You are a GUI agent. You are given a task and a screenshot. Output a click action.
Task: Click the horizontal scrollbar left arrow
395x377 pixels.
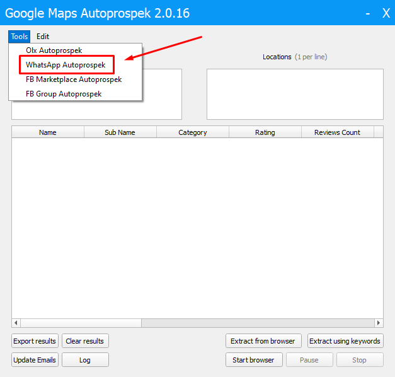(16, 323)
